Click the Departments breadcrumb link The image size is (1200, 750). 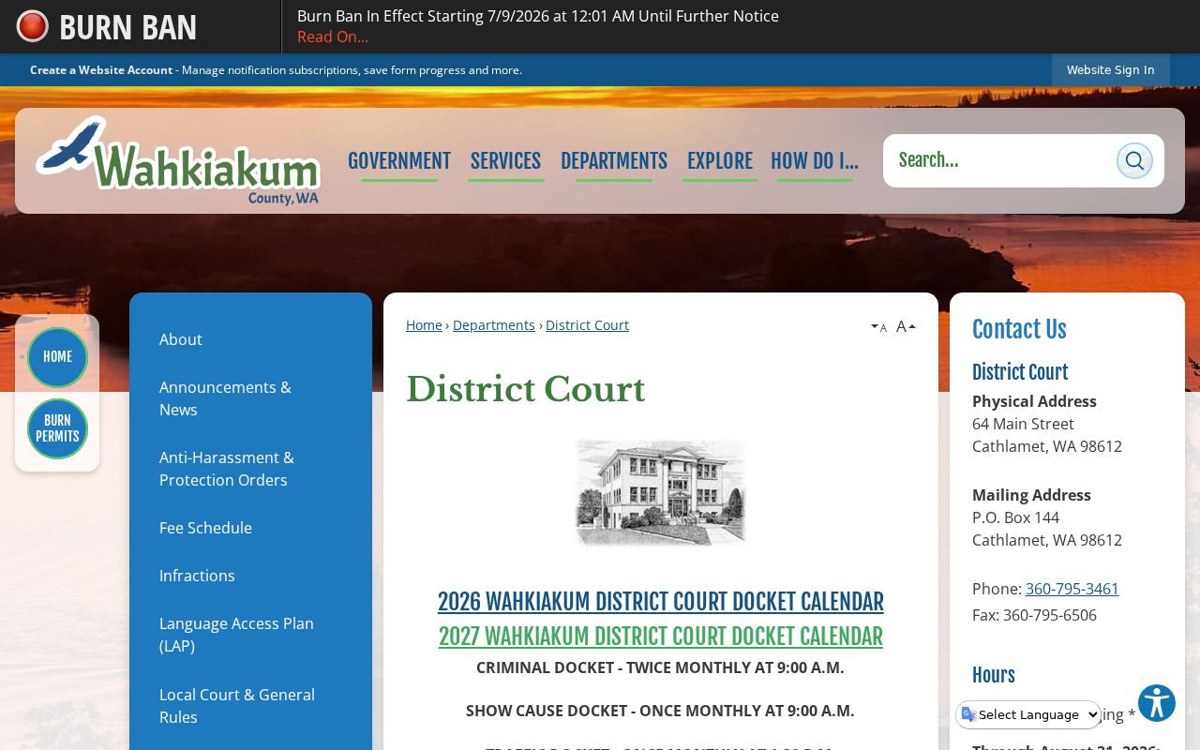click(x=494, y=325)
